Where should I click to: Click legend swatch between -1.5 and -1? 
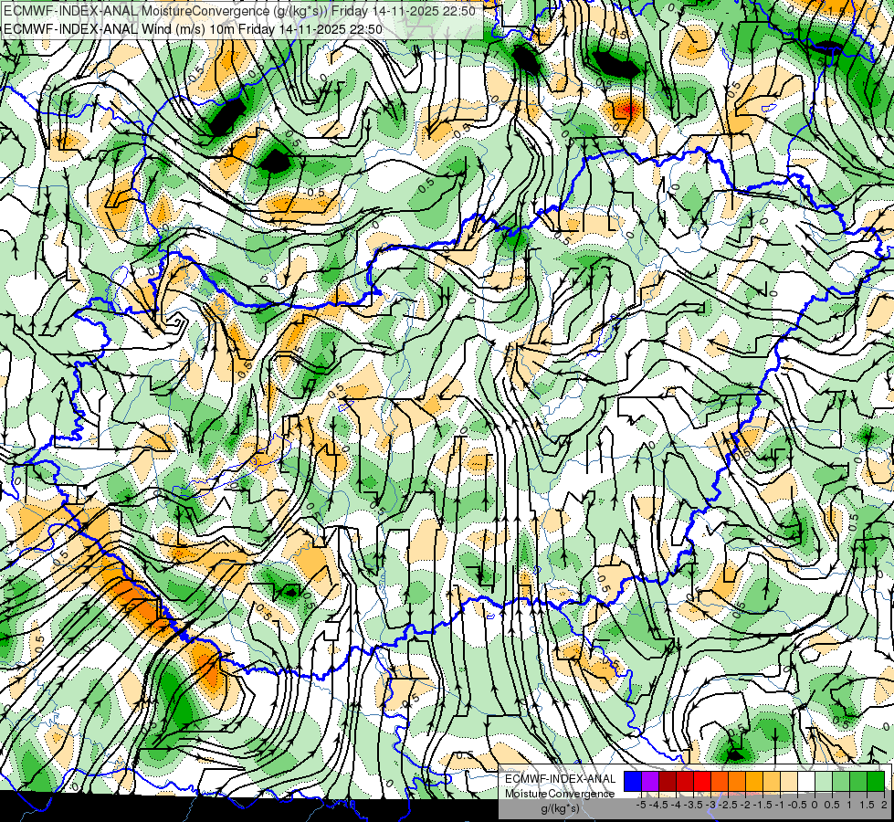click(772, 782)
